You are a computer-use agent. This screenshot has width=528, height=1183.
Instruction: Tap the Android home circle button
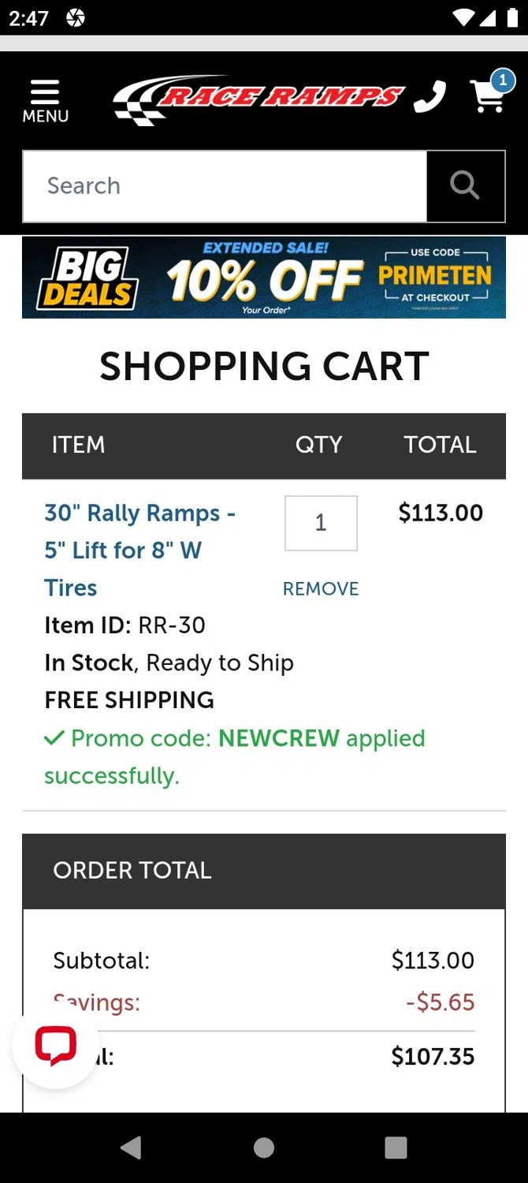point(264,1148)
